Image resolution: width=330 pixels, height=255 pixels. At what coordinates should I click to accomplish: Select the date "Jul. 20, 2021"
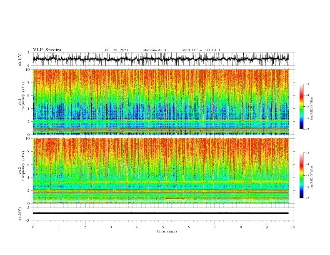click(116, 50)
